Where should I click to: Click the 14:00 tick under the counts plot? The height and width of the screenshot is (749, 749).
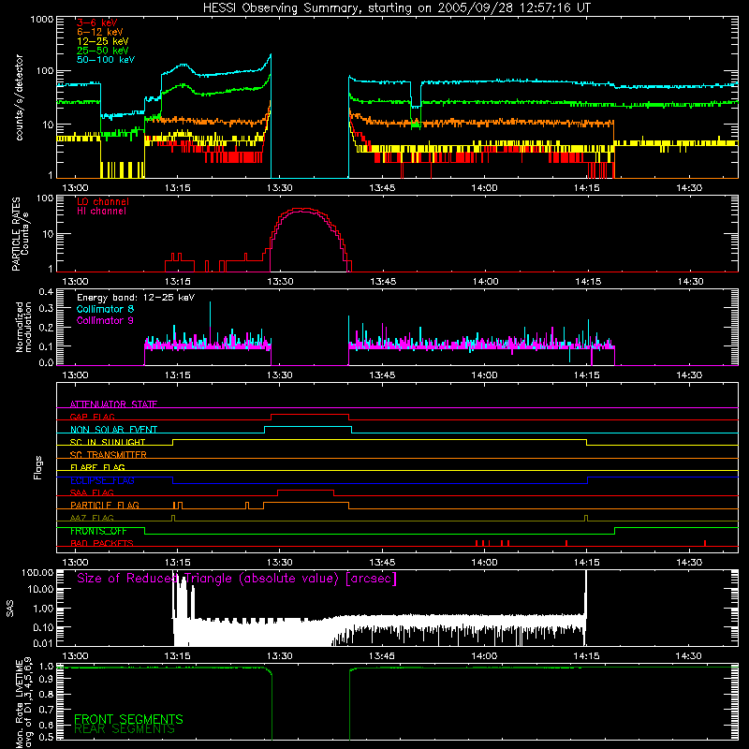(484, 188)
